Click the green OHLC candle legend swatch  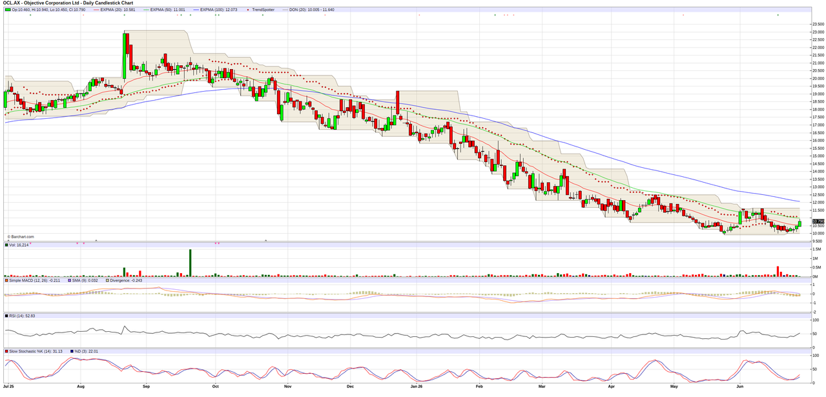(x=8, y=10)
